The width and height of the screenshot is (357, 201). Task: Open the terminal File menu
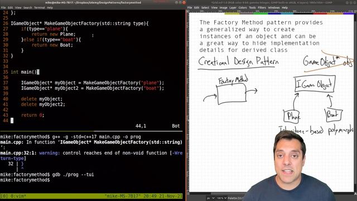[x=3, y=7]
